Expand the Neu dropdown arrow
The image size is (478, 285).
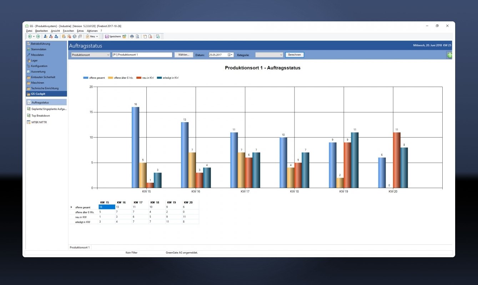point(97,36)
